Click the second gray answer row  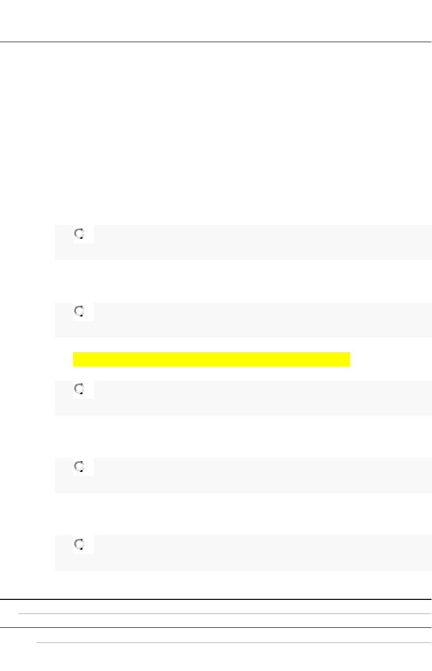pos(254,321)
